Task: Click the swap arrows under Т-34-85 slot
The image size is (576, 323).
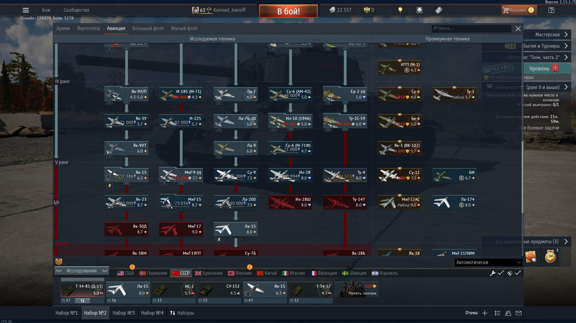Action: (x=83, y=301)
